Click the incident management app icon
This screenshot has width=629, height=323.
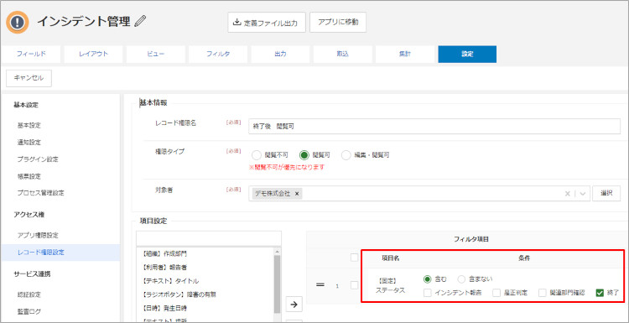pos(18,22)
